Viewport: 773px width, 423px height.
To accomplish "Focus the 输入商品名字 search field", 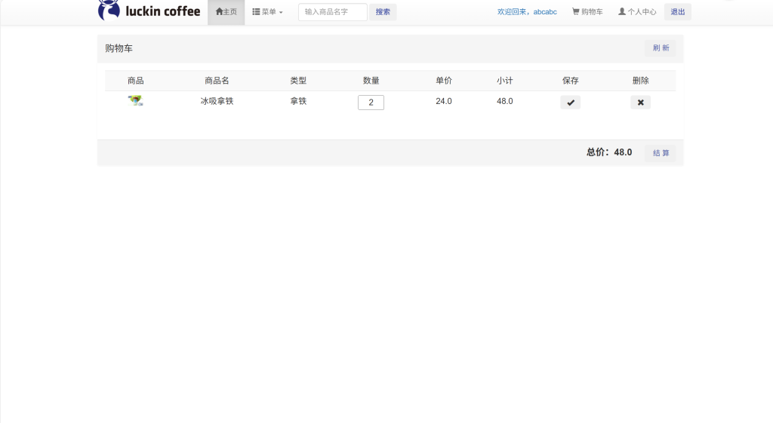I will 333,12.
